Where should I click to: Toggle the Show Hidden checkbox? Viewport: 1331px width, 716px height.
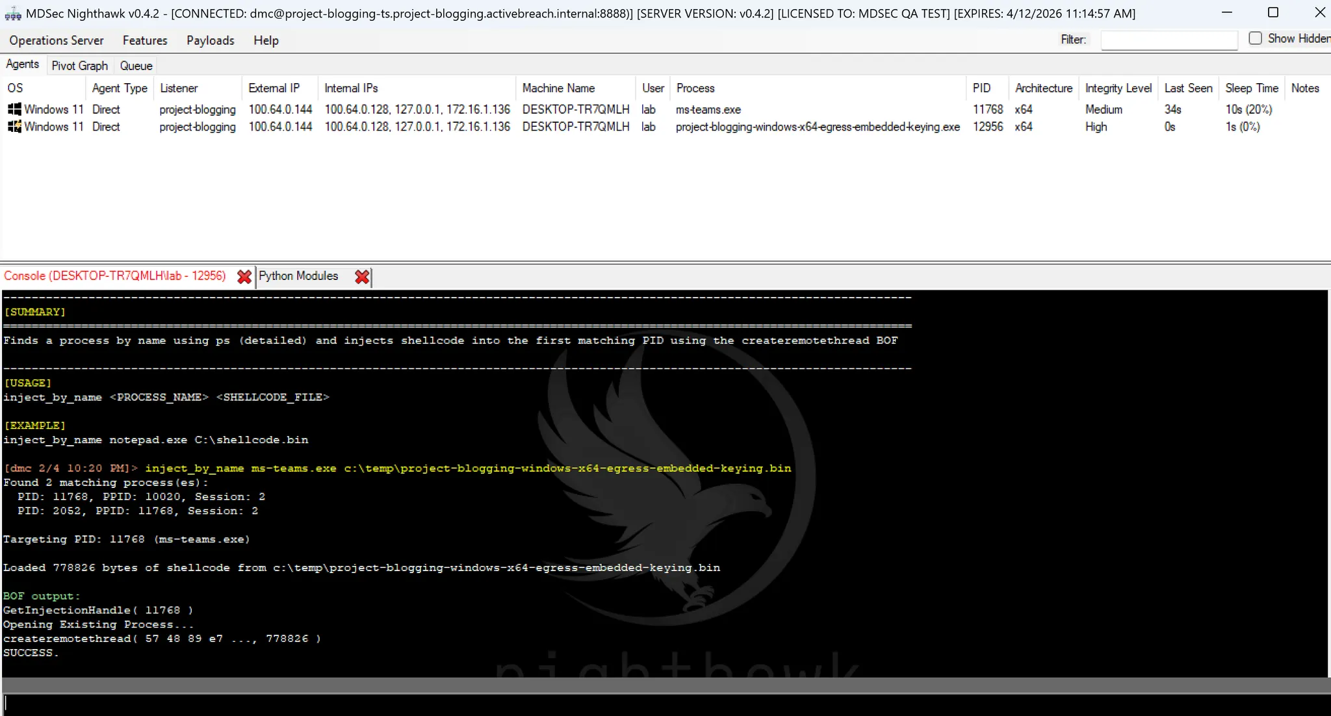click(1255, 38)
